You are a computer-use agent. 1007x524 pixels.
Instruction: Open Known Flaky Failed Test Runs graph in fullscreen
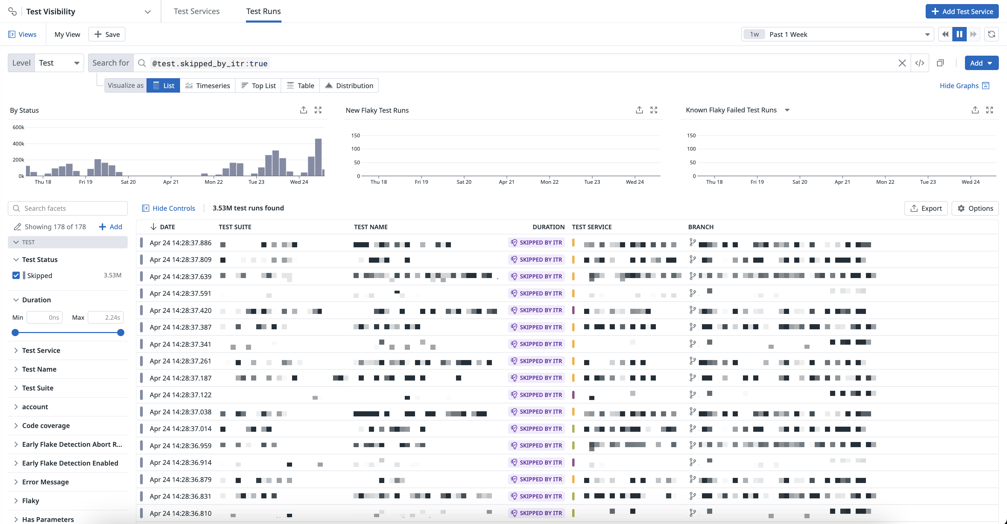pyautogui.click(x=990, y=110)
